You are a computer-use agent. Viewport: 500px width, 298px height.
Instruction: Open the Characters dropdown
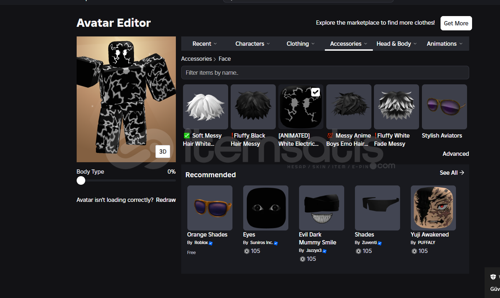[x=253, y=44]
